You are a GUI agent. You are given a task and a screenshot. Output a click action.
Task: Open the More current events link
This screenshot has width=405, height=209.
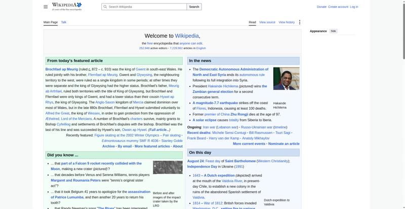tap(249, 144)
